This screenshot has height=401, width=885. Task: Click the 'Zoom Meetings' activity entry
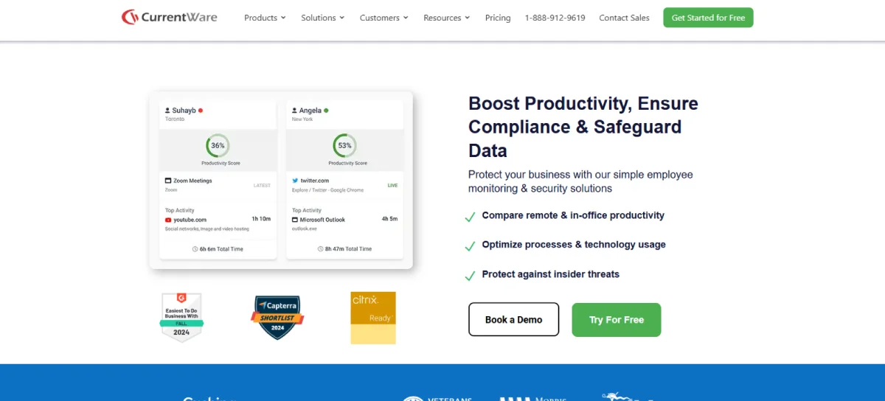[x=192, y=181]
